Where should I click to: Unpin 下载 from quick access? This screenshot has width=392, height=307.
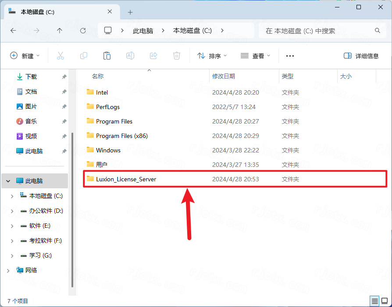click(64, 77)
